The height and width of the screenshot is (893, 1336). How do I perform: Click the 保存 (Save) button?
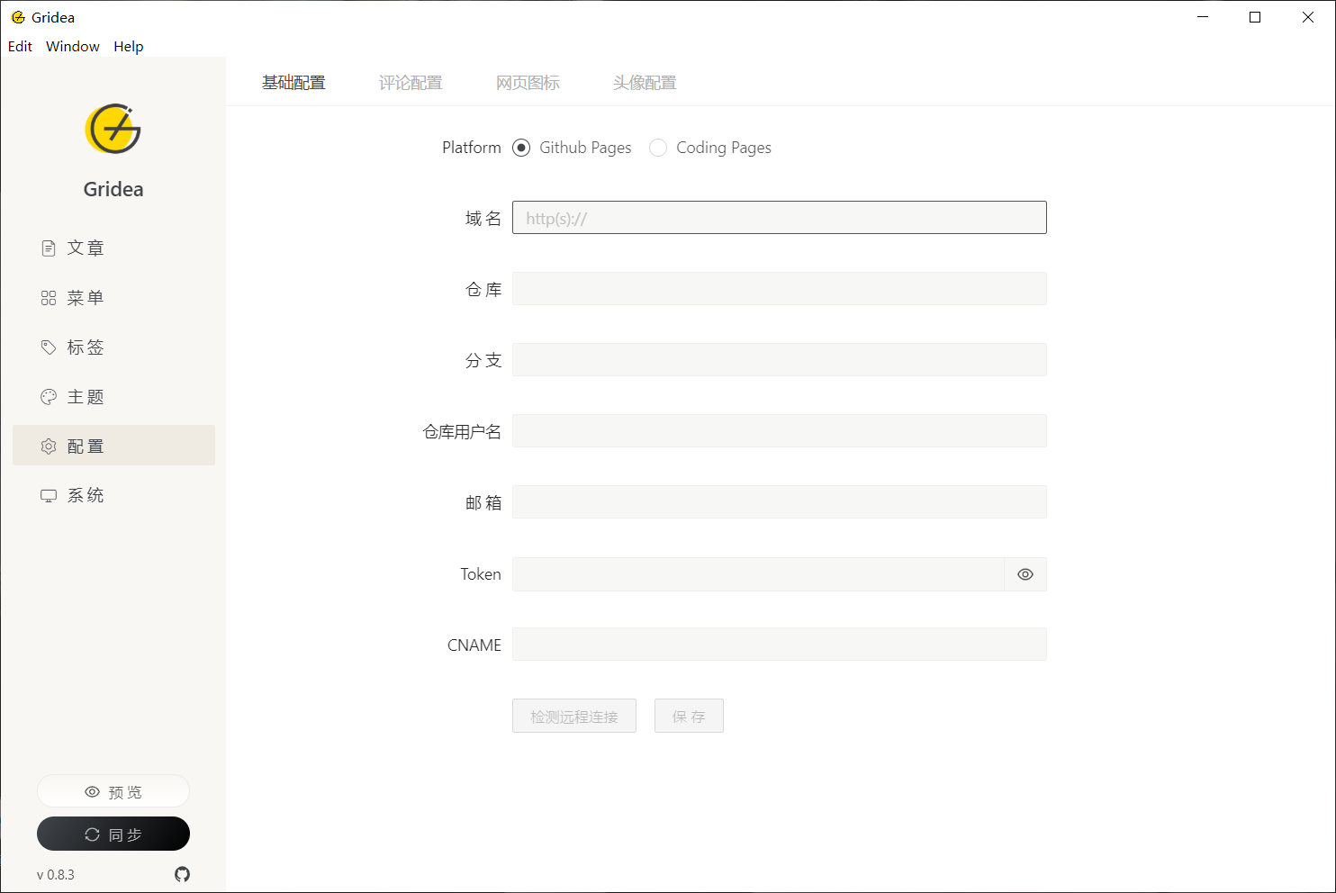point(689,716)
